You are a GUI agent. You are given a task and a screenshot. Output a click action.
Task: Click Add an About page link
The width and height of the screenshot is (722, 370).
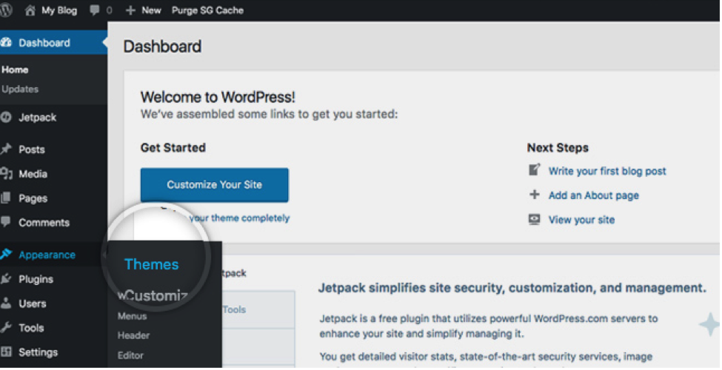click(x=594, y=195)
